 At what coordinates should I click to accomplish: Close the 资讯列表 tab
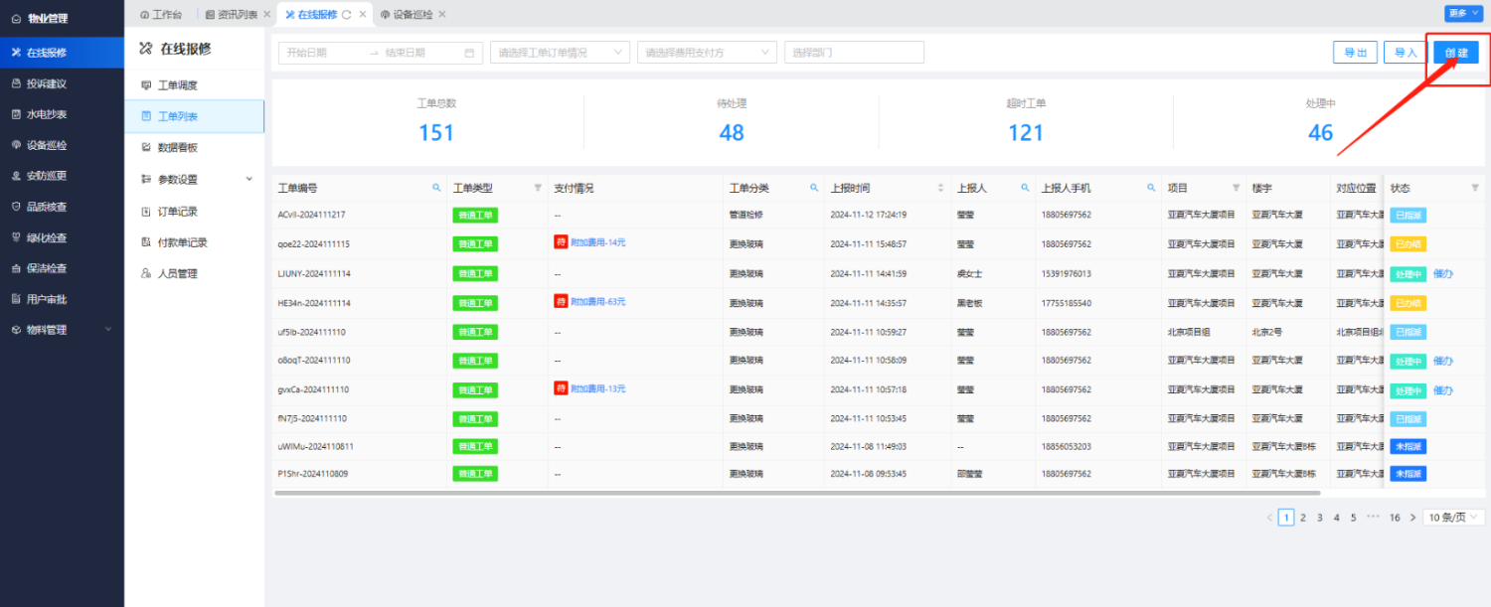[x=266, y=14]
